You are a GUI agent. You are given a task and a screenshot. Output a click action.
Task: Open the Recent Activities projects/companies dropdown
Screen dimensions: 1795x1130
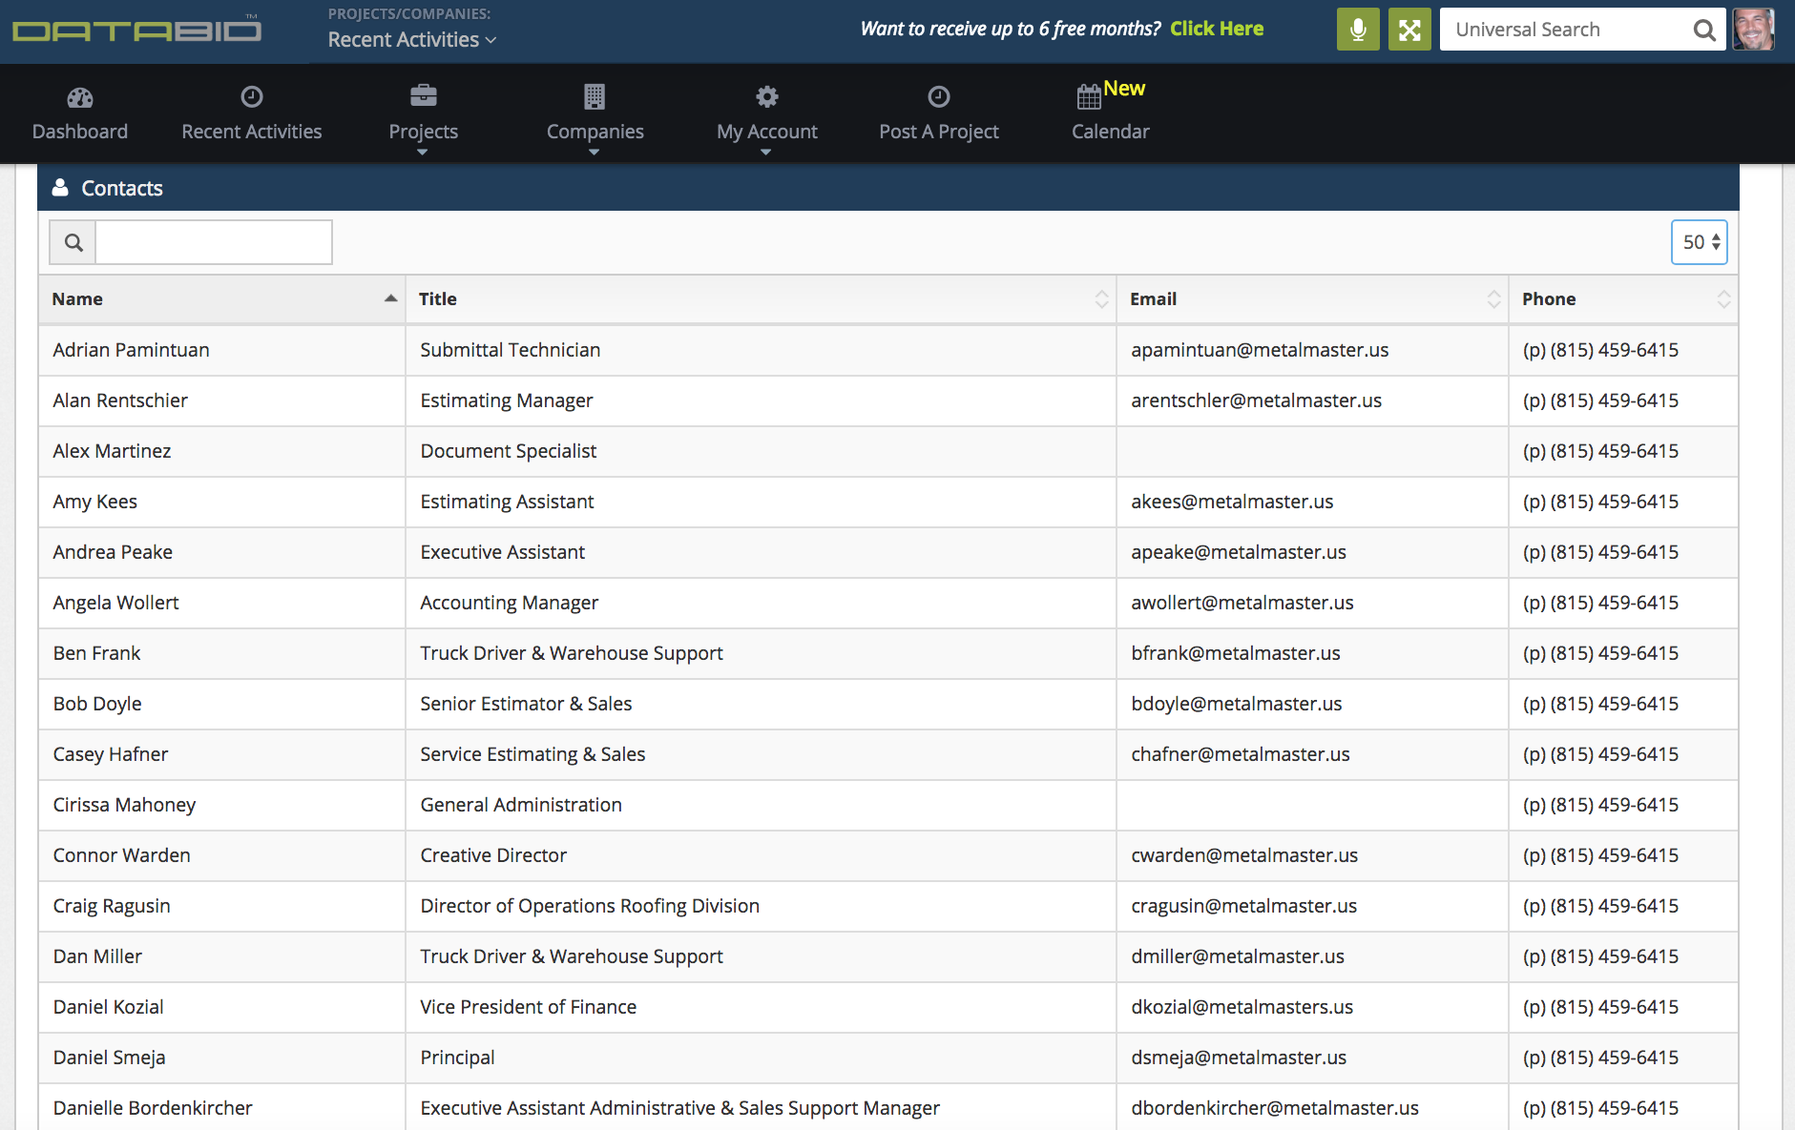pyautogui.click(x=411, y=40)
